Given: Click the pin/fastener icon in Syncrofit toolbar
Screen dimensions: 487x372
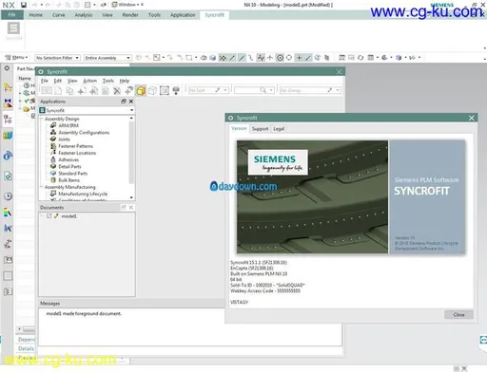Looking at the screenshot, I should [x=176, y=91].
